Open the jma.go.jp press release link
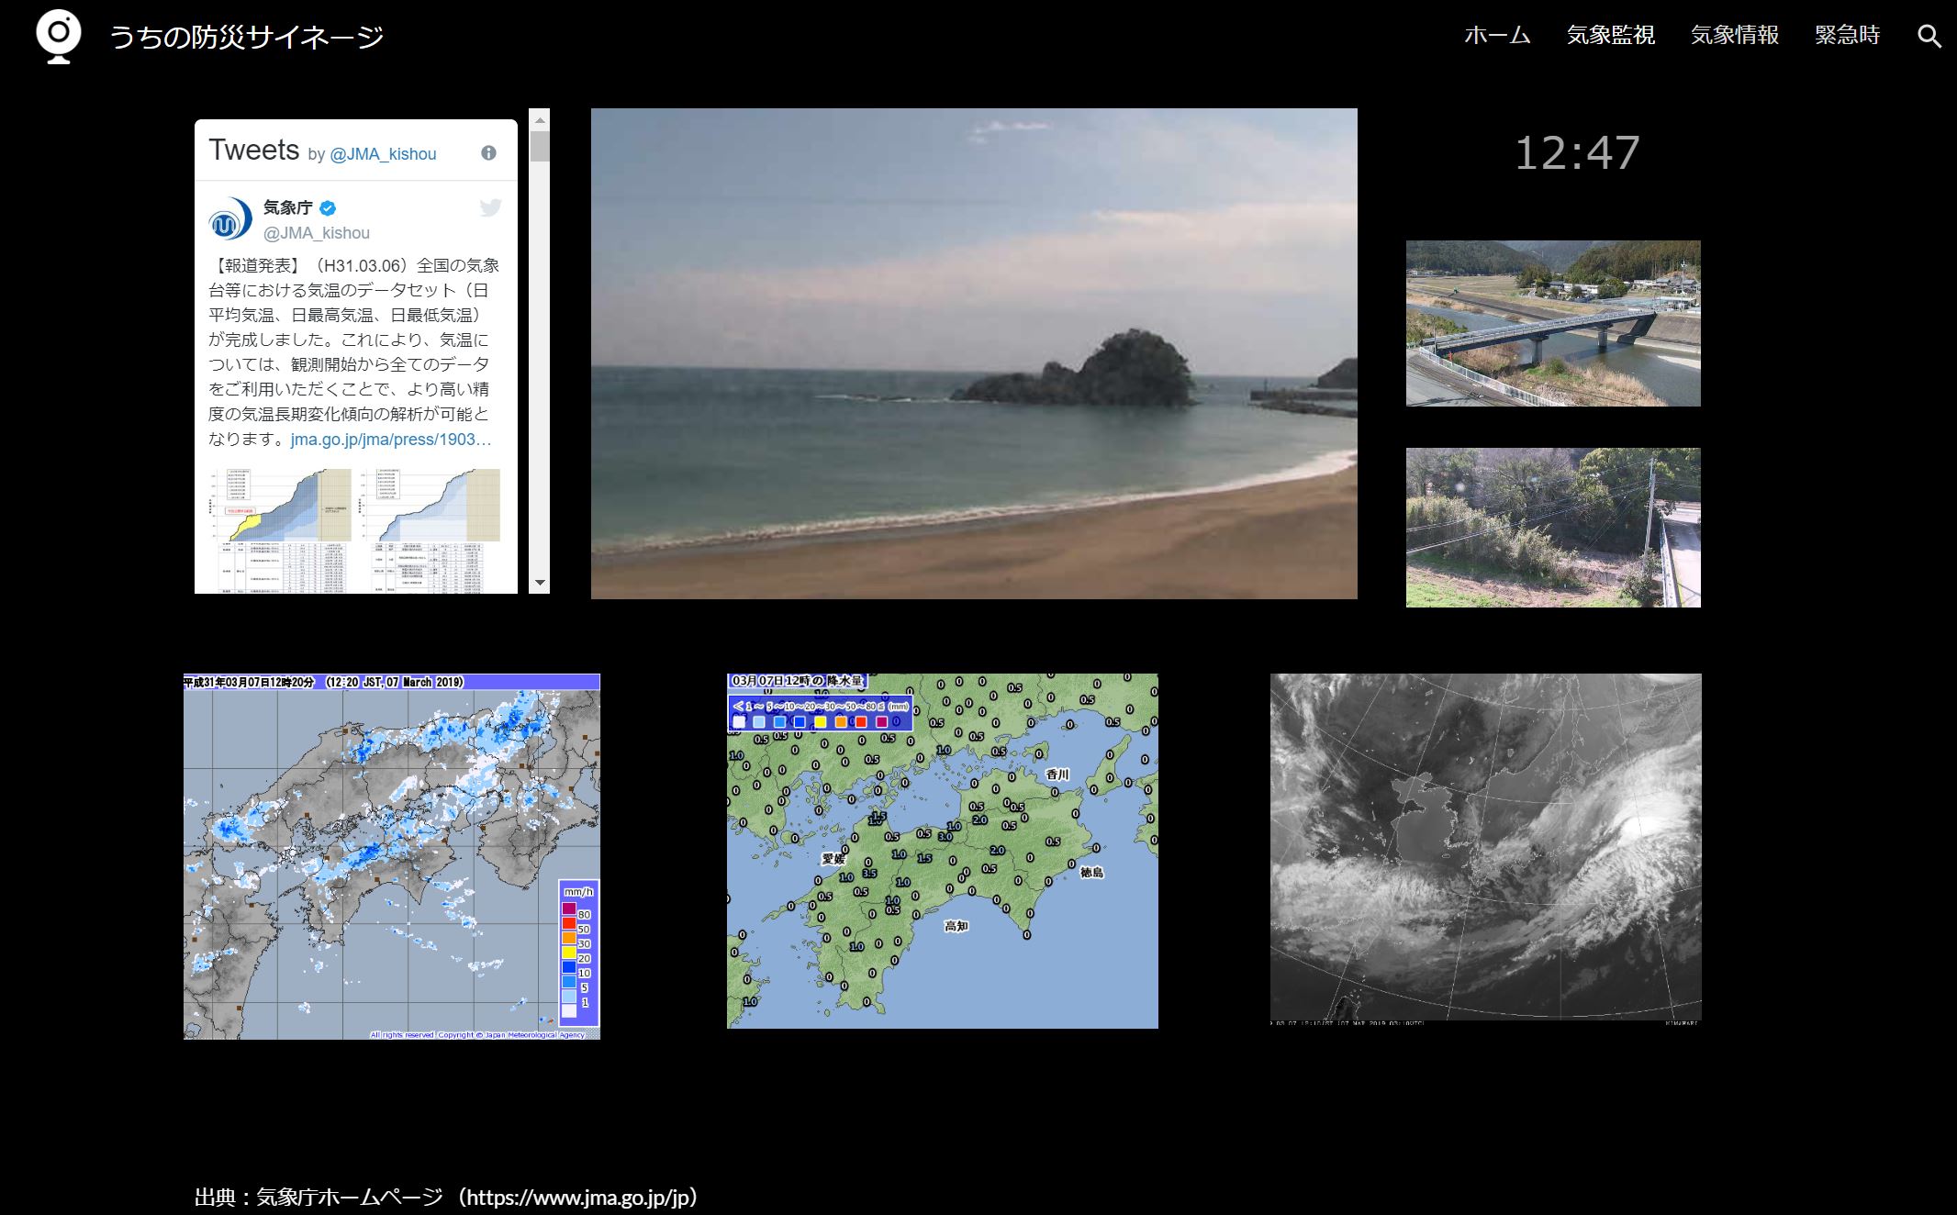 pyautogui.click(x=391, y=440)
